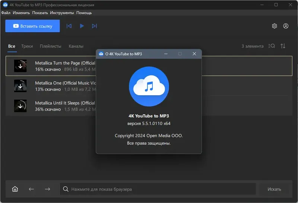Open the sort order options

coord(283,46)
